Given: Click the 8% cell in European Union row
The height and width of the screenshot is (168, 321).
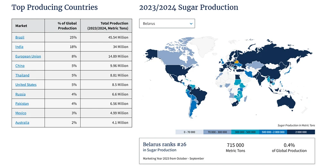Looking at the screenshot, I should [x=63, y=56].
